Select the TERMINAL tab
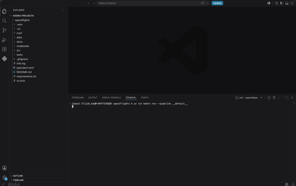This screenshot has height=186, width=296. [131, 97]
